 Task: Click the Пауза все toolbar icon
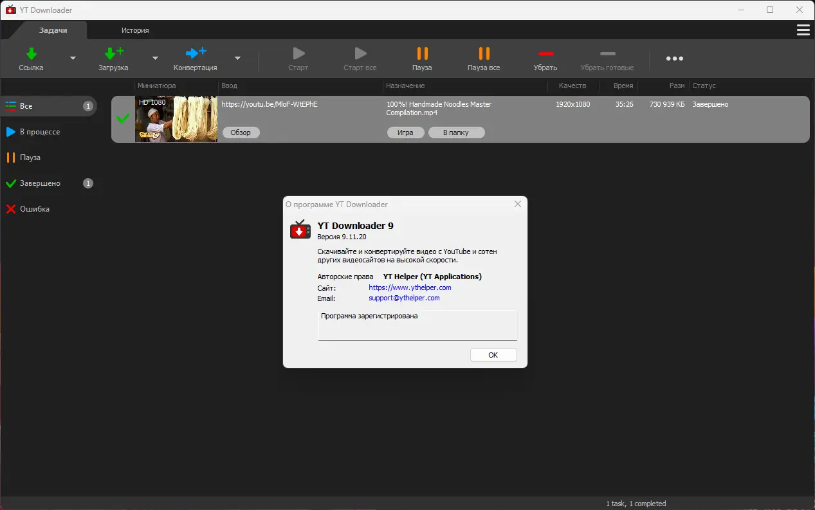click(484, 53)
